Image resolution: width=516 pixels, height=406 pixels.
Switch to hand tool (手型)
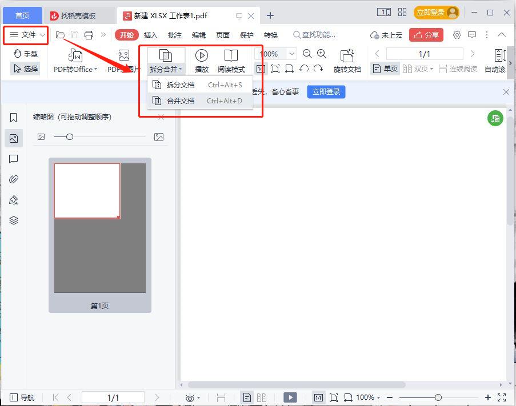pyautogui.click(x=25, y=54)
